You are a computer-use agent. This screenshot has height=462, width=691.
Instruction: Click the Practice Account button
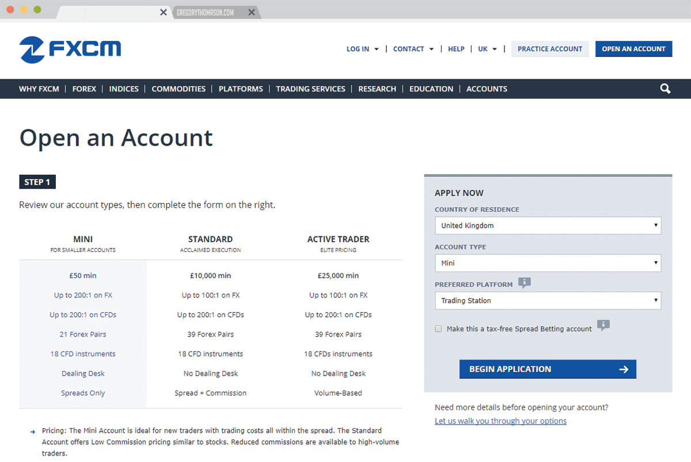550,49
